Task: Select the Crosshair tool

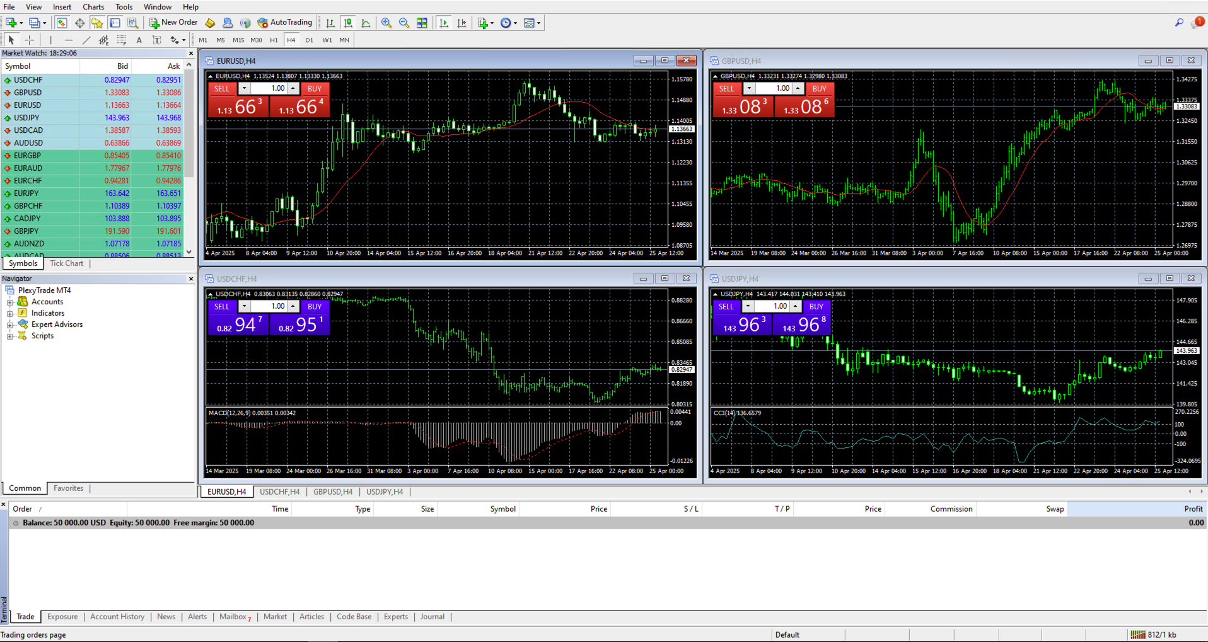Action: click(29, 40)
